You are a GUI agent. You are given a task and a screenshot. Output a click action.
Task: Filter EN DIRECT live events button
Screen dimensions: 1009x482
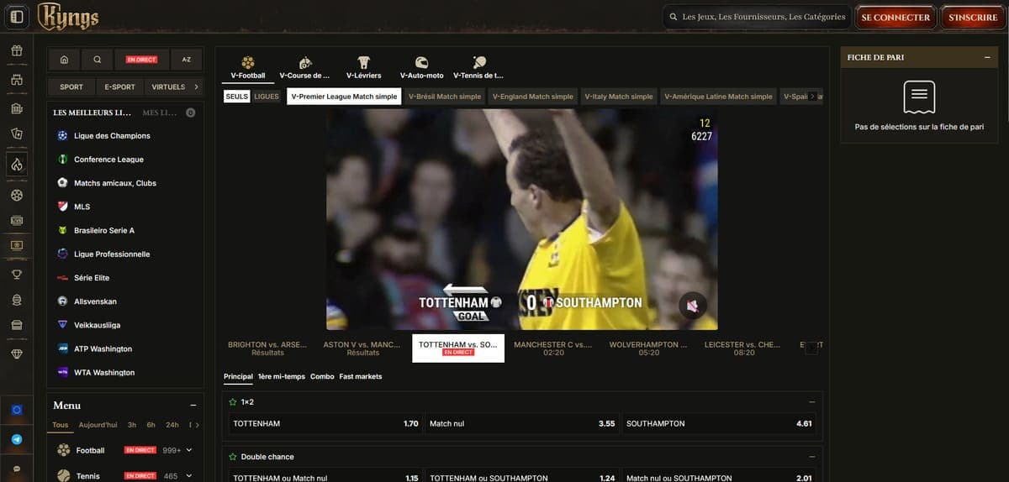[142, 60]
